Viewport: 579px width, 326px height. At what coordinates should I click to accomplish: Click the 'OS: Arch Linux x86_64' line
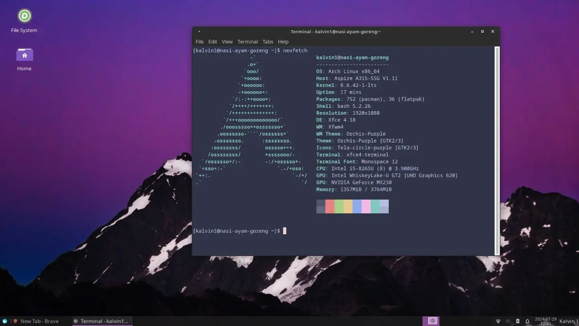(348, 71)
